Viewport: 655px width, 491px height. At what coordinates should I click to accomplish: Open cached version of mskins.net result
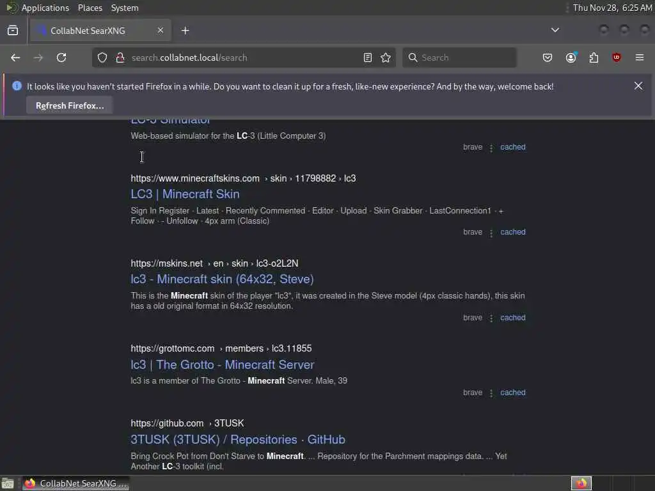click(513, 318)
